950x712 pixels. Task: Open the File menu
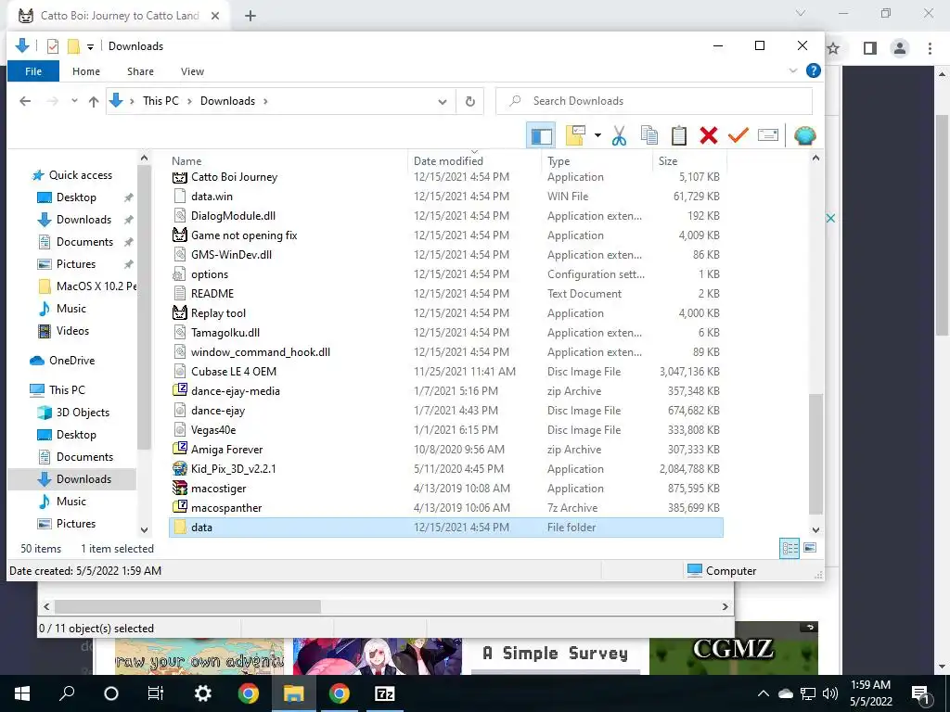click(33, 71)
